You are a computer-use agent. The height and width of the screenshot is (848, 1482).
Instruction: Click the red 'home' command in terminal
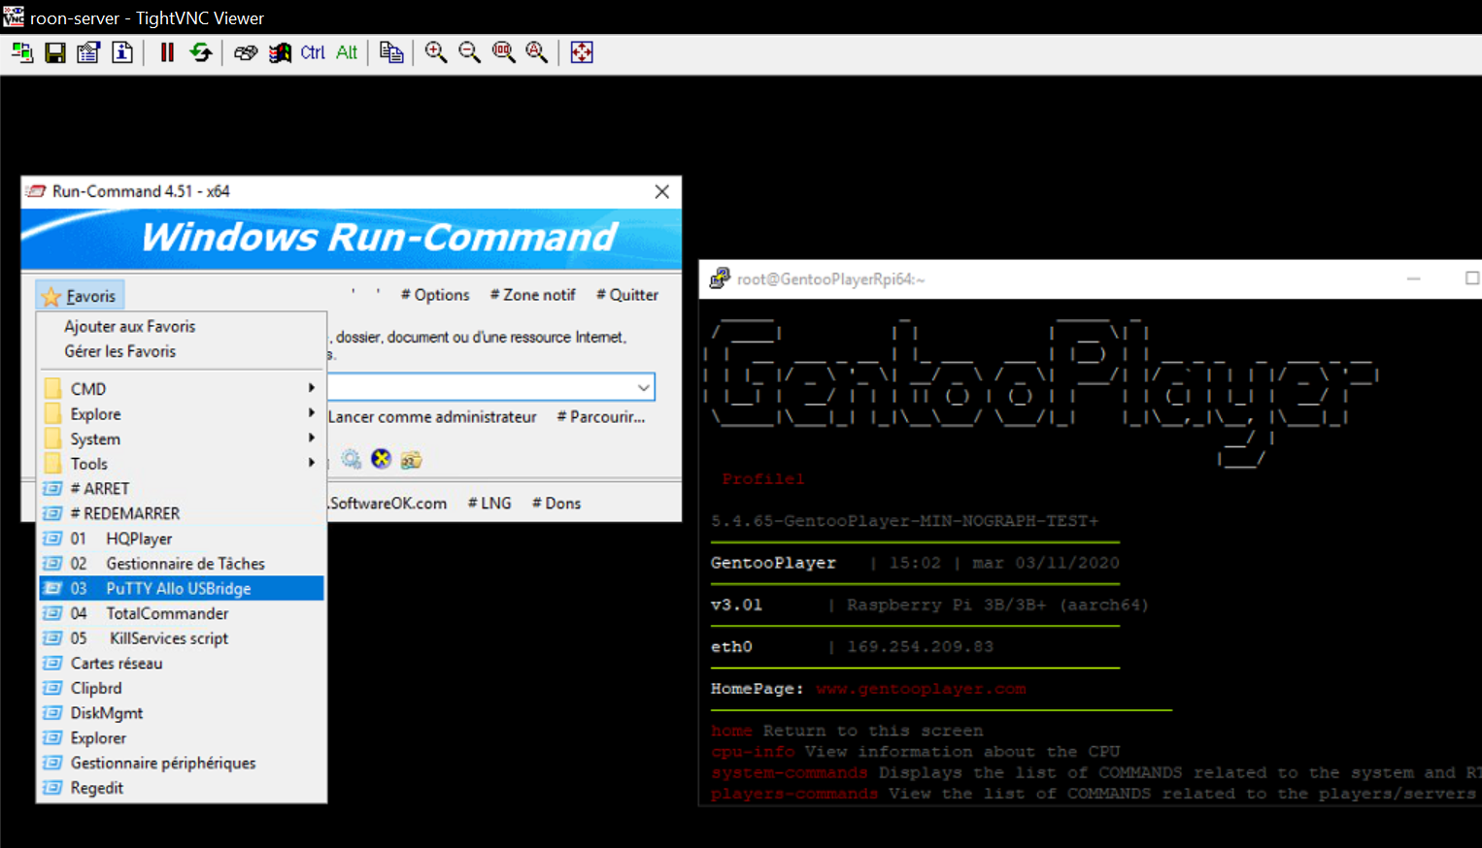[x=731, y=731]
